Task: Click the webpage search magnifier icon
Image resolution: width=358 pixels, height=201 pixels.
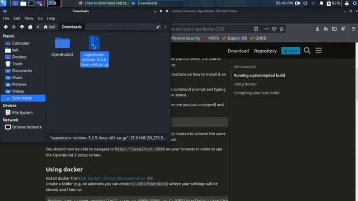Action: 307,50
